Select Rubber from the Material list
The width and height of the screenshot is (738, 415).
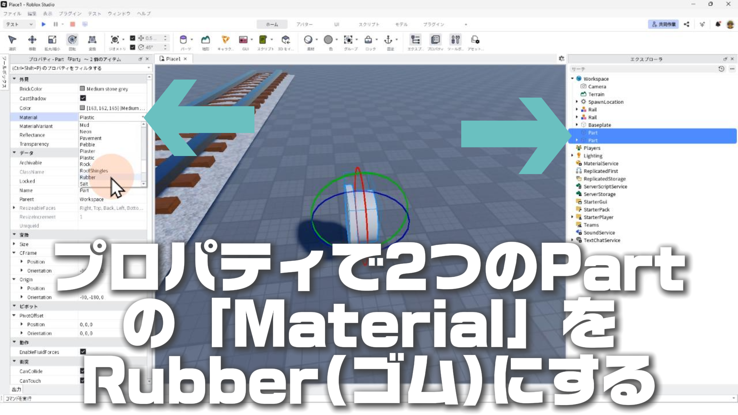click(88, 178)
